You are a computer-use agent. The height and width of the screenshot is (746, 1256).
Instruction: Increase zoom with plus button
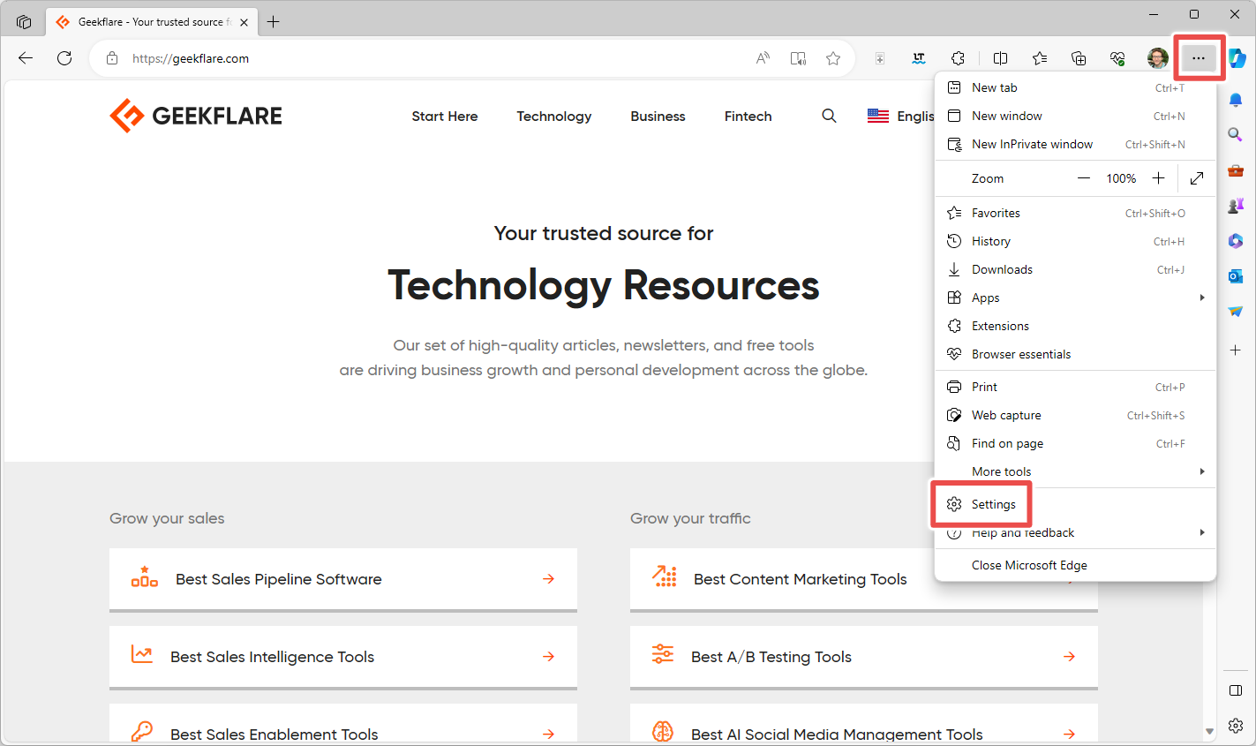coord(1158,178)
